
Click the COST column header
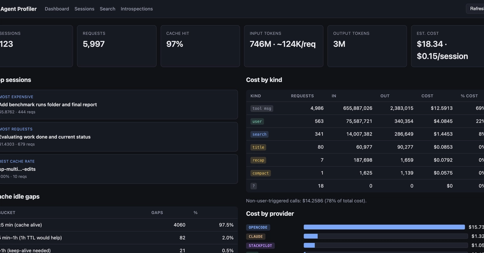[x=427, y=96]
